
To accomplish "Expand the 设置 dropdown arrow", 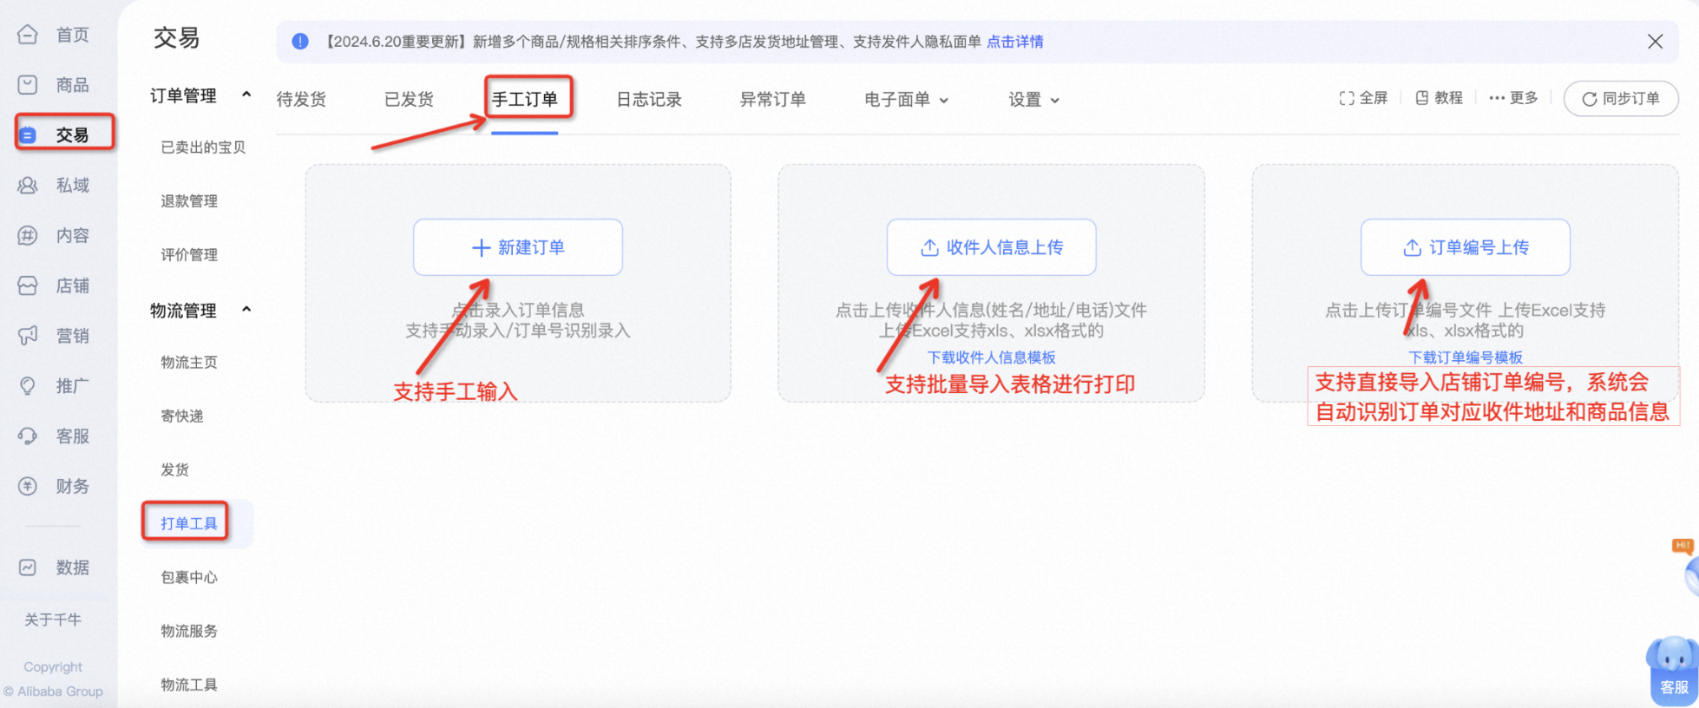I will (1055, 101).
